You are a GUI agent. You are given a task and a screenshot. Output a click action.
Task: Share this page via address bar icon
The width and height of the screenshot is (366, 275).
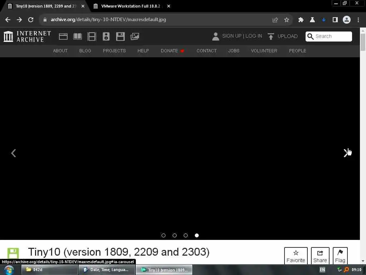coord(275,20)
